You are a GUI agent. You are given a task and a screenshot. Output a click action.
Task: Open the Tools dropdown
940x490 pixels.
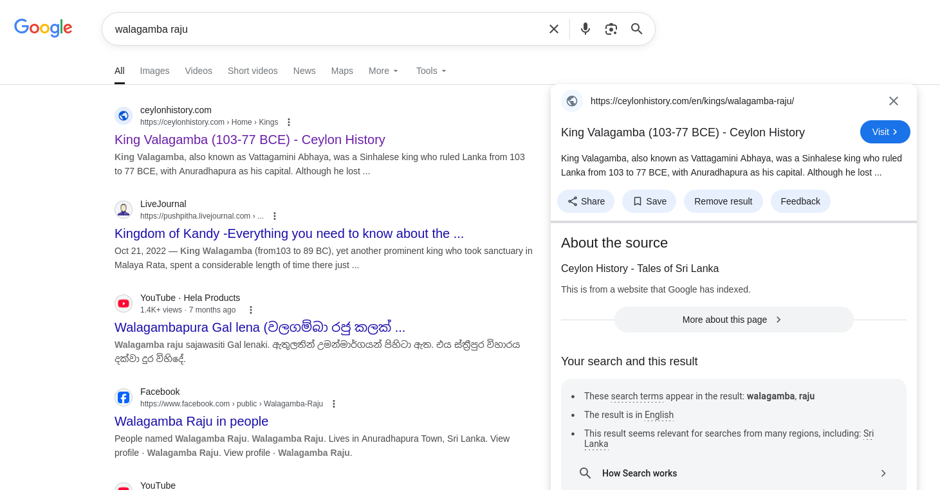[x=432, y=71]
